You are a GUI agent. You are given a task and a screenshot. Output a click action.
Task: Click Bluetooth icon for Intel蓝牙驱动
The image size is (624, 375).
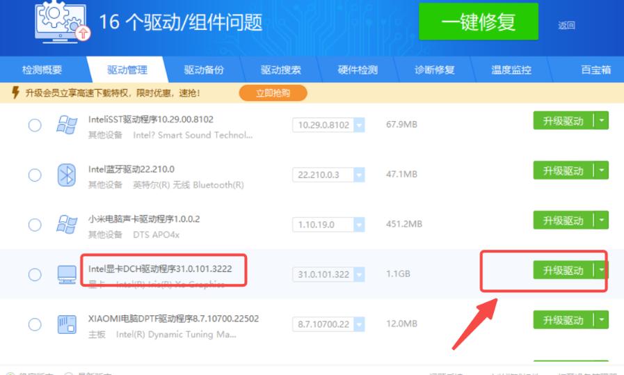point(67,175)
